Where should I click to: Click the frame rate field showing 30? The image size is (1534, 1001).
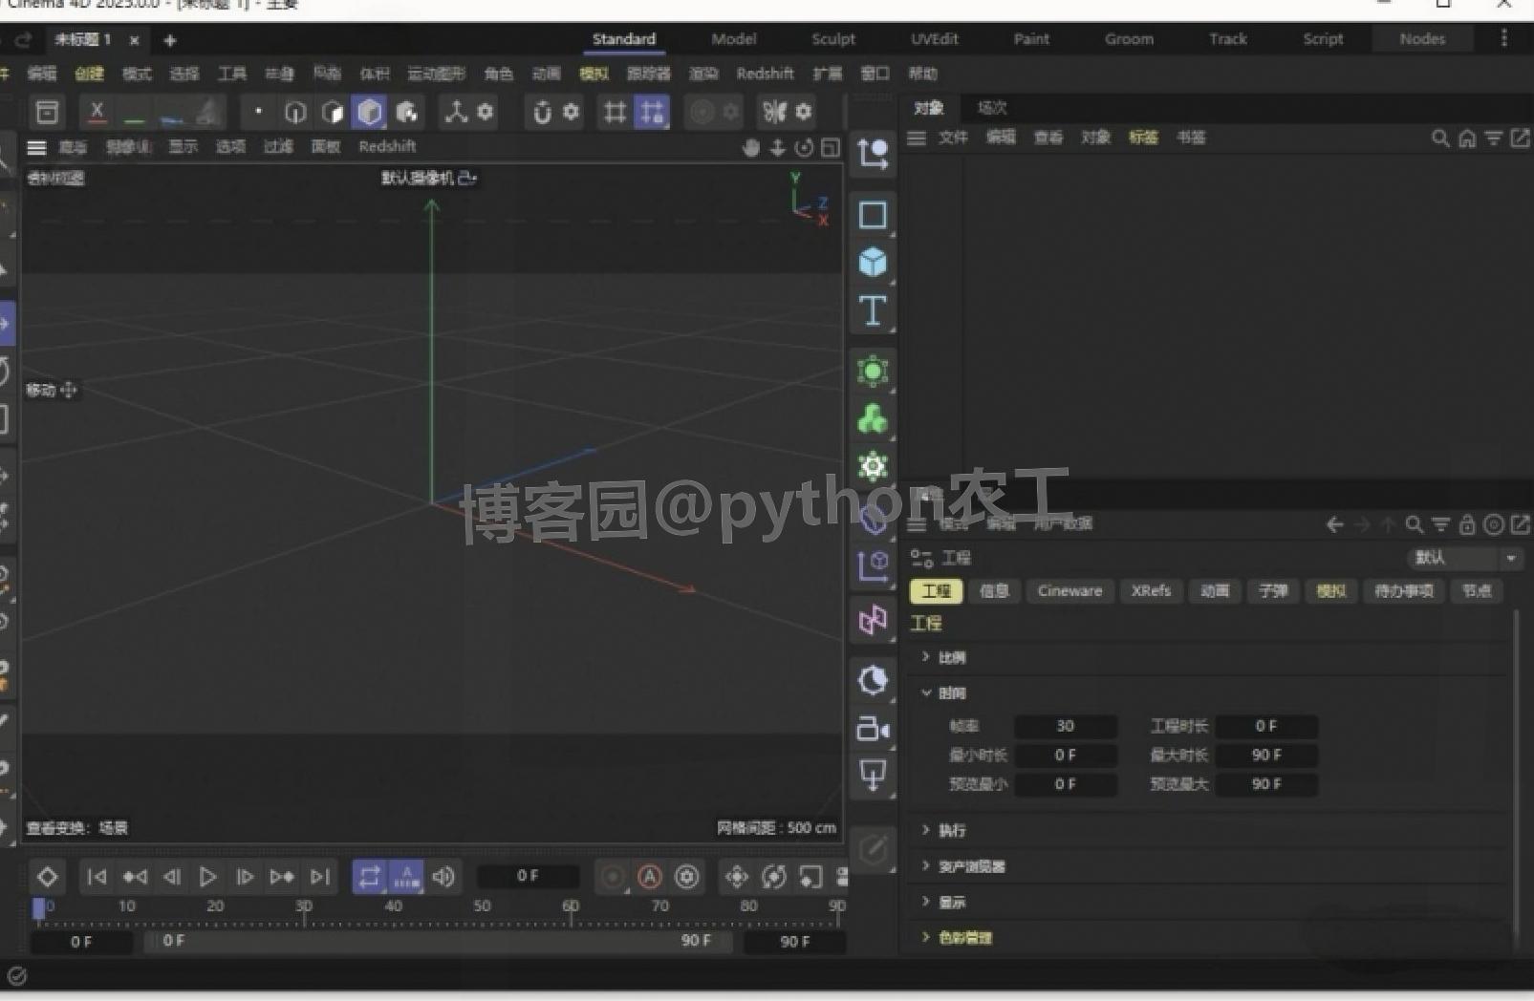tap(1066, 725)
